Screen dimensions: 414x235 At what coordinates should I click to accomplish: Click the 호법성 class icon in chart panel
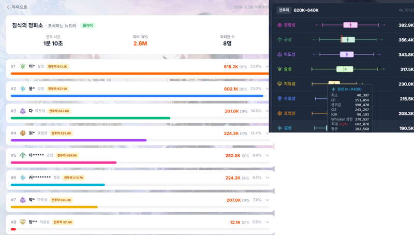[279, 113]
